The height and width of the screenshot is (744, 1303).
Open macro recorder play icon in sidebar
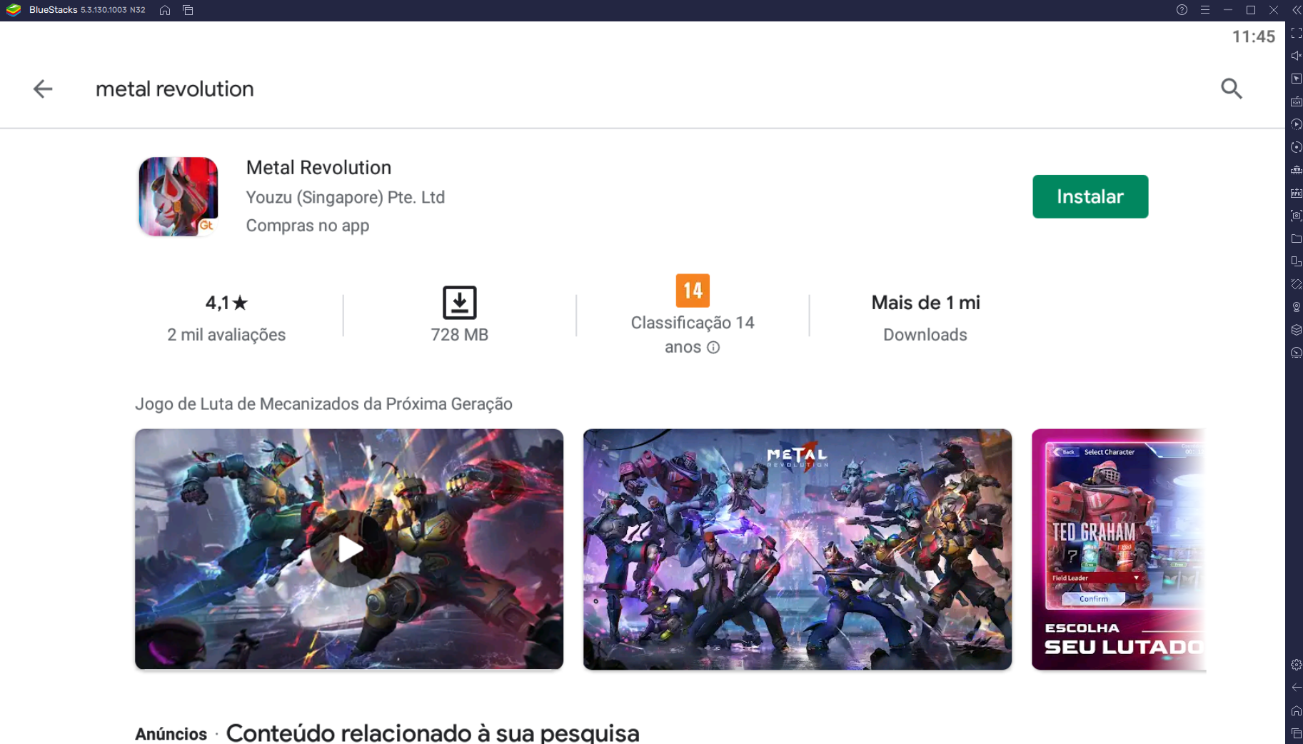tap(1296, 124)
